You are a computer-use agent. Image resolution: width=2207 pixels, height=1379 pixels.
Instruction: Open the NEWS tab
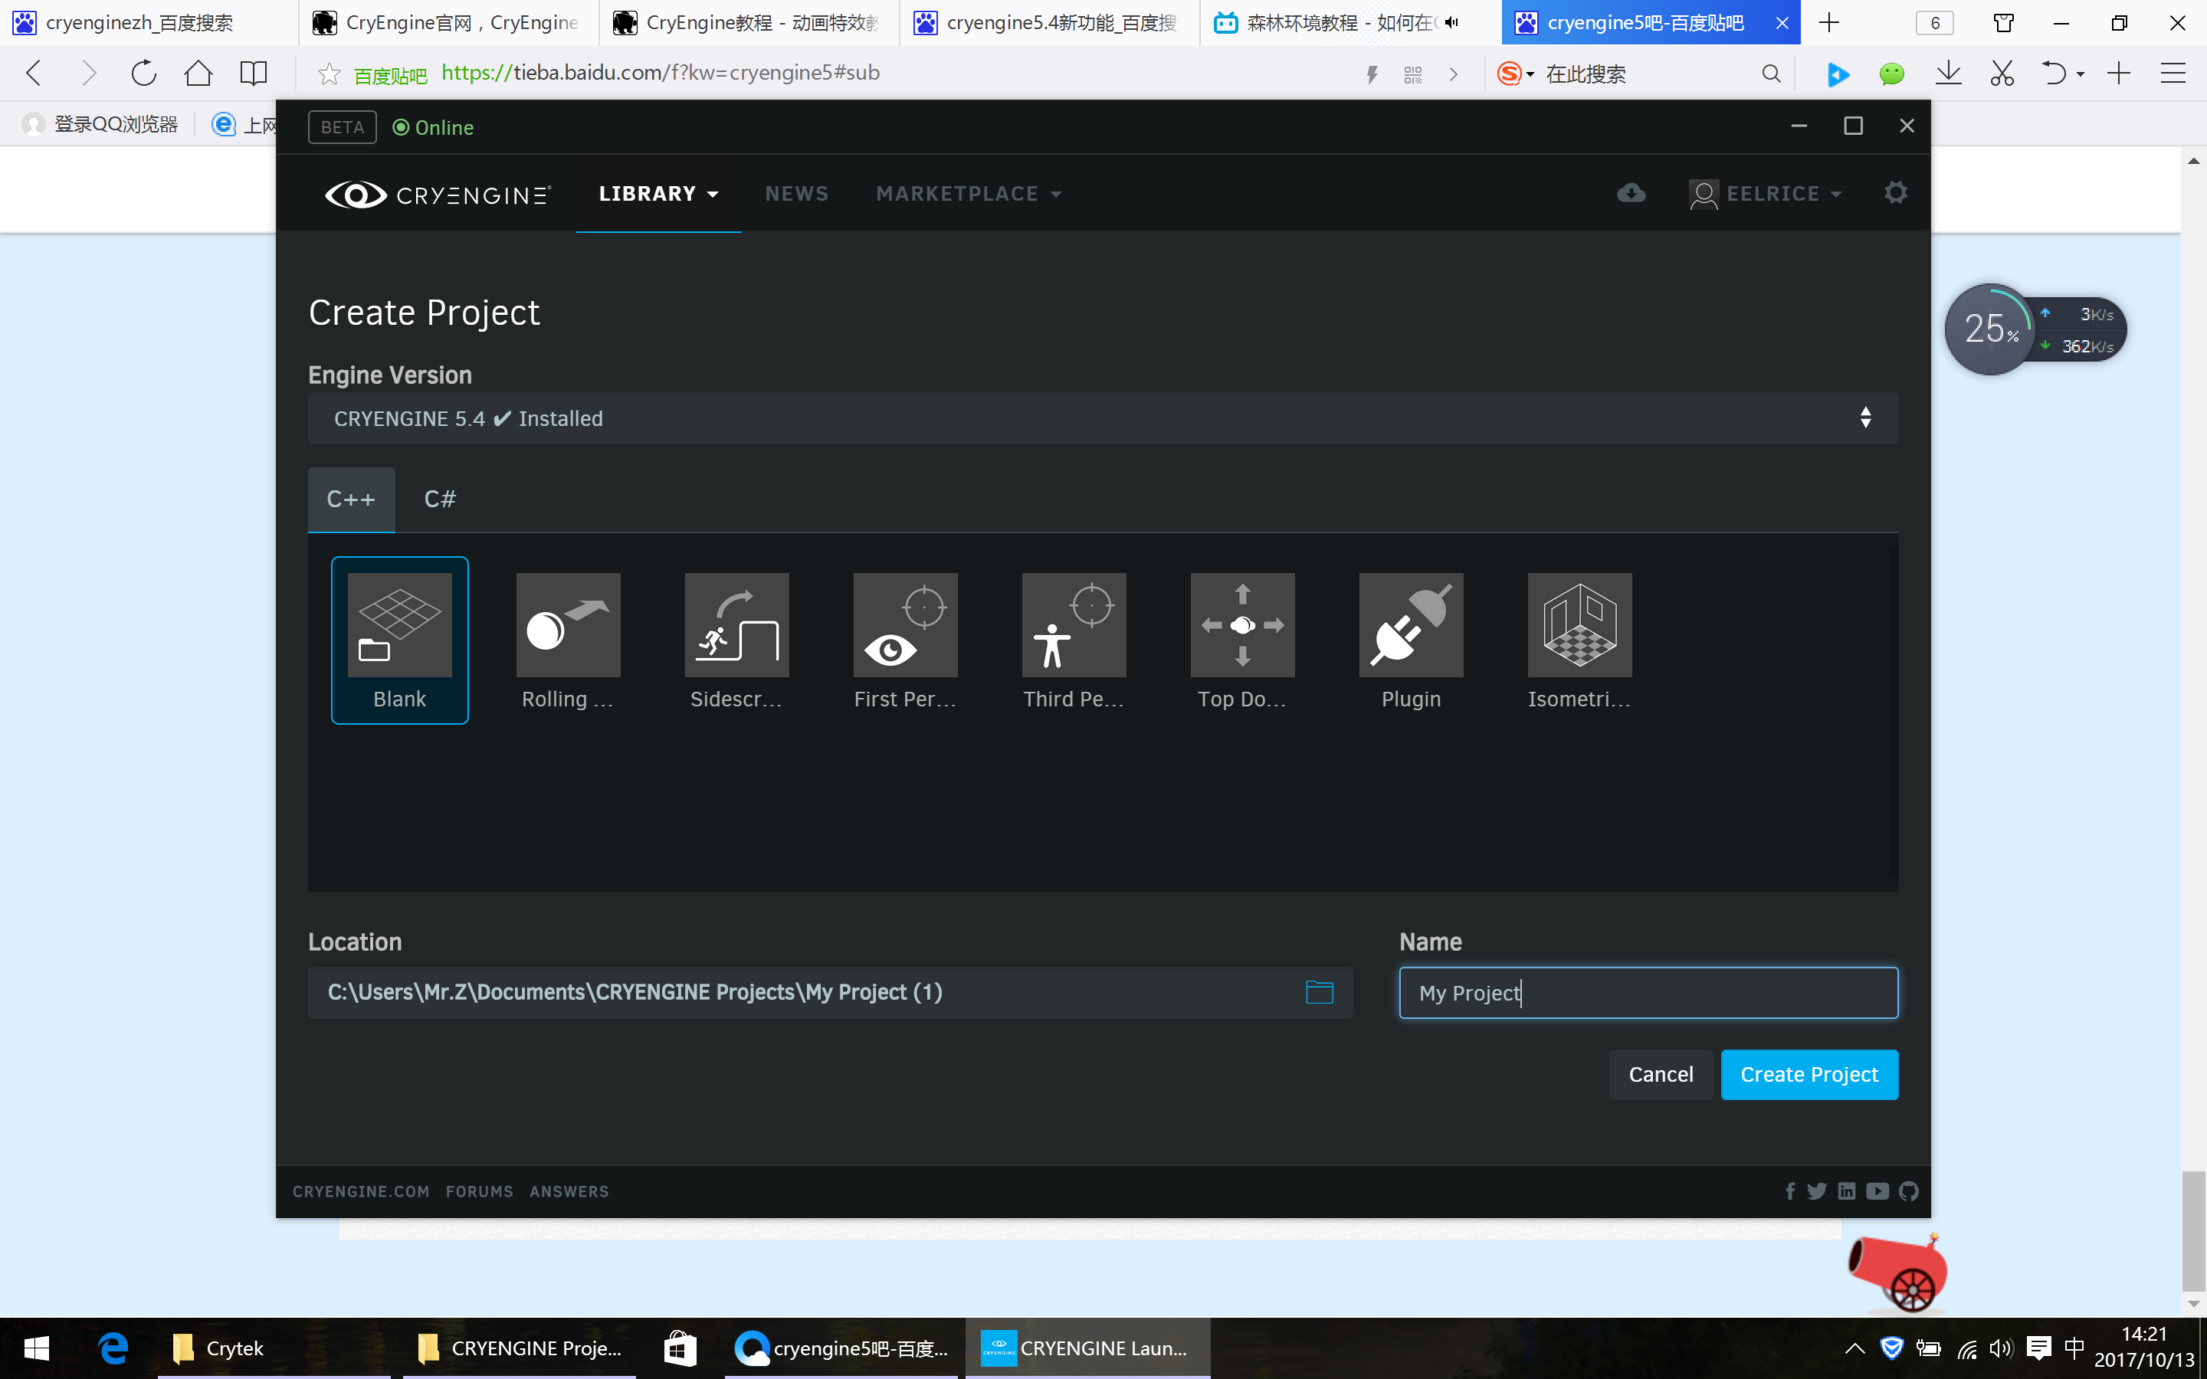point(796,195)
